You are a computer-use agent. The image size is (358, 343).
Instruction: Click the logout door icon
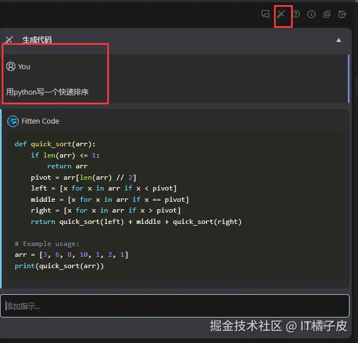pos(342,14)
